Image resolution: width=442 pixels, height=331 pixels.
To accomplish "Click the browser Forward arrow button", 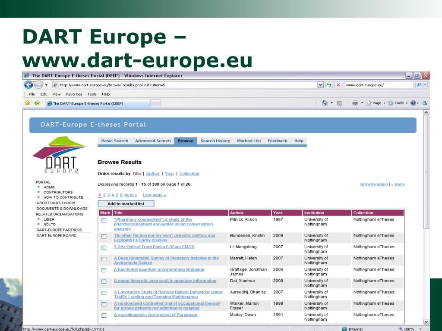I will 38,85.
